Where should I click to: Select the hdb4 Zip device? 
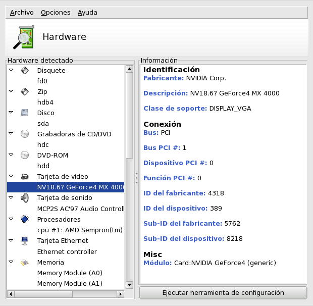point(45,102)
